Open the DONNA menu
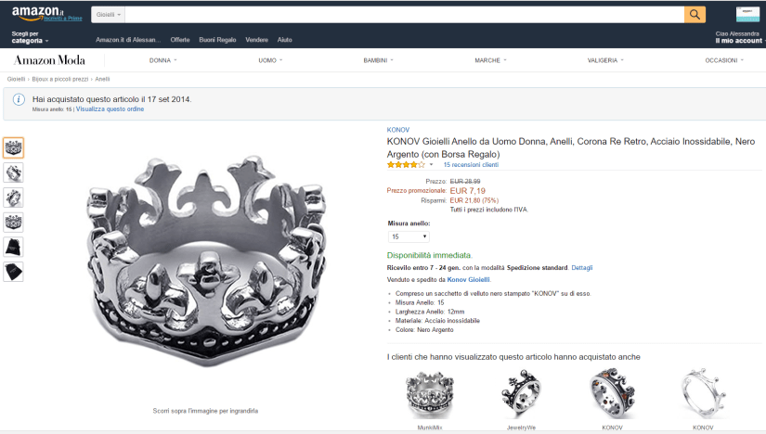766x434 pixels. tap(162, 60)
